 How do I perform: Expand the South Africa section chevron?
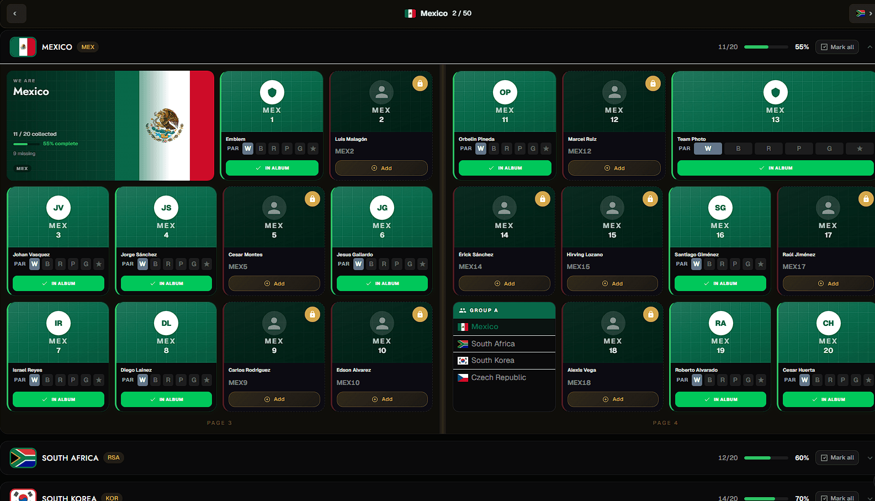pyautogui.click(x=870, y=458)
